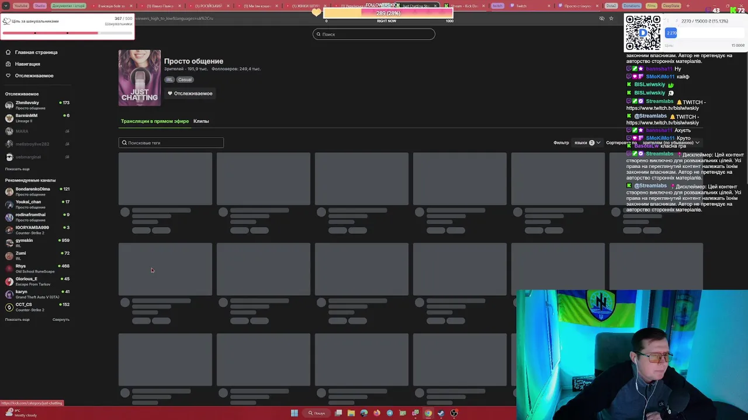Open the языки language filter dropdown

click(587, 143)
